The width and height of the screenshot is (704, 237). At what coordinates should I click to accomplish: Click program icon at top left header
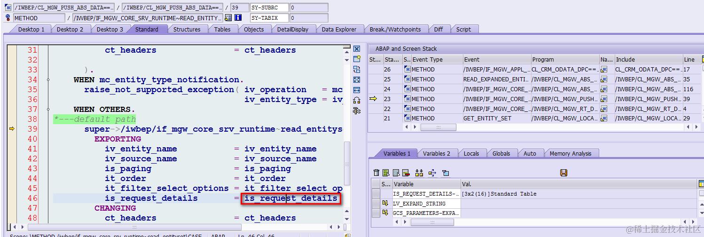8,8
